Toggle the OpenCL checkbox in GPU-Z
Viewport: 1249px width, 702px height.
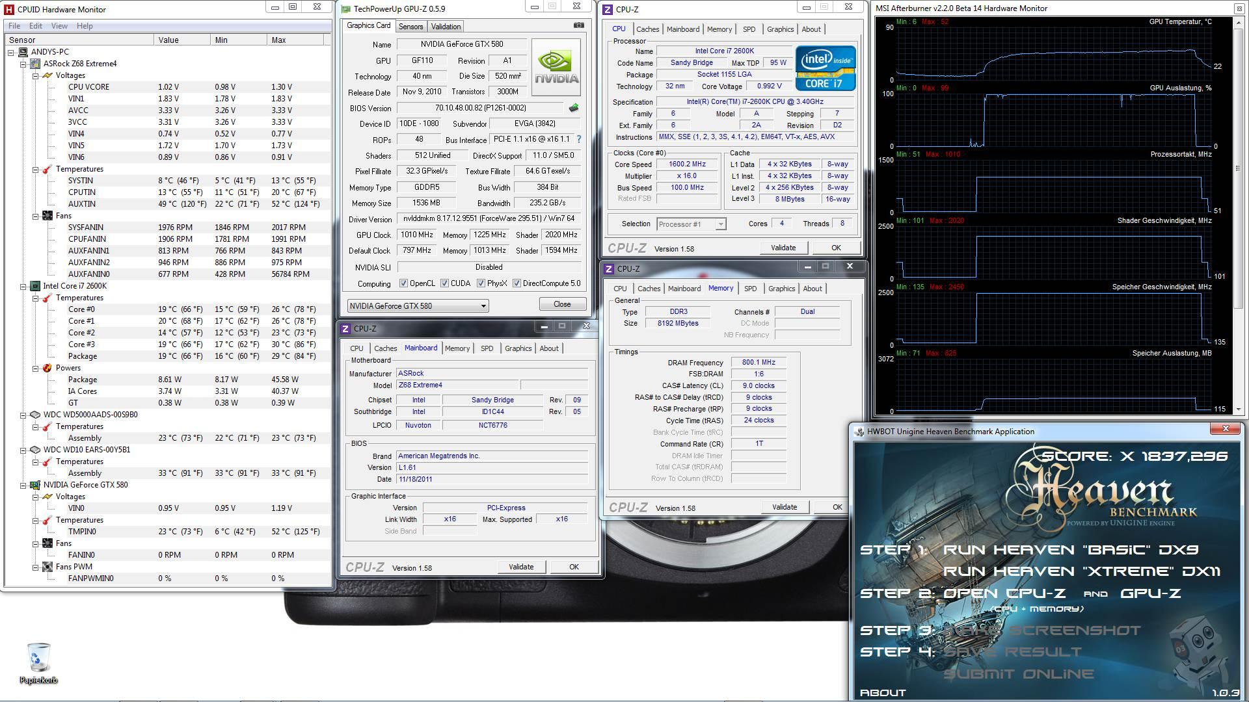tap(403, 283)
